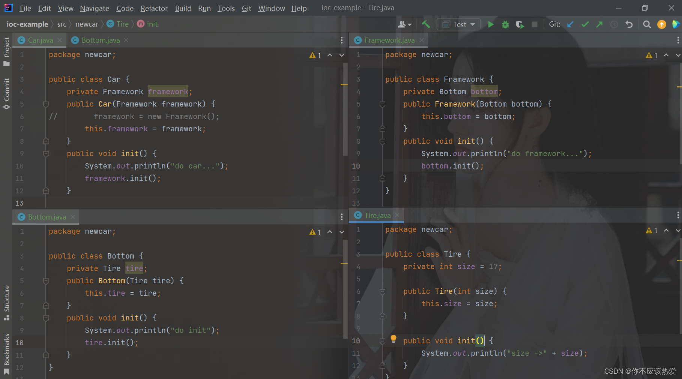
Task: Run with coverage shield icon
Action: [x=520, y=24]
